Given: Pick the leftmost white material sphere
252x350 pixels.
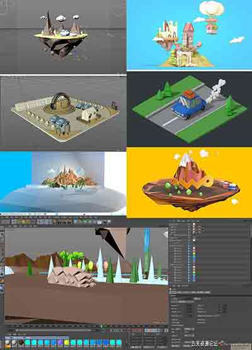Looking at the screenshot, I should [x=8, y=342].
